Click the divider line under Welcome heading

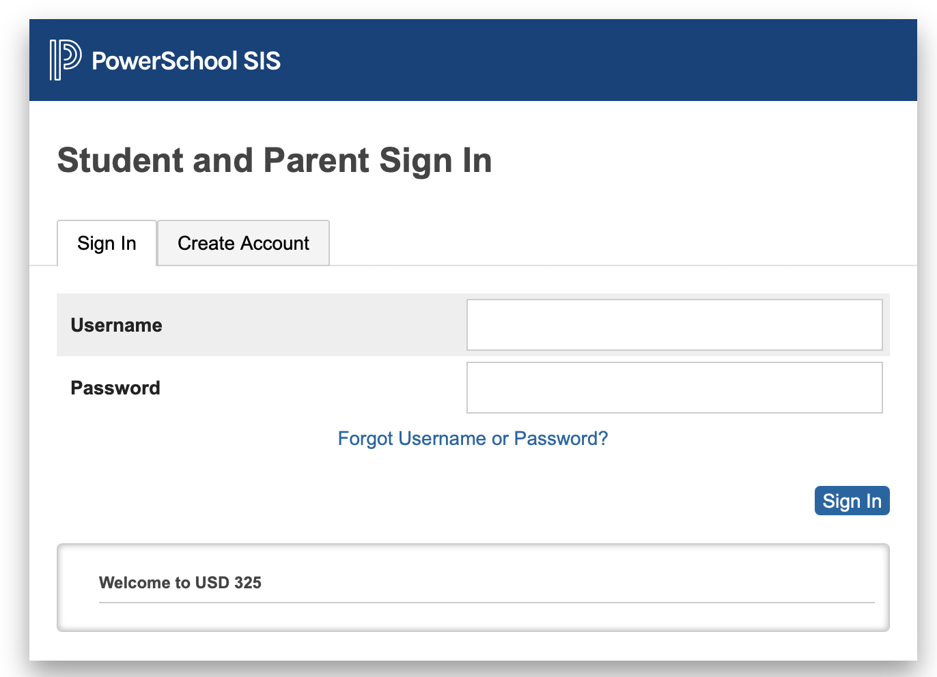[x=486, y=603]
